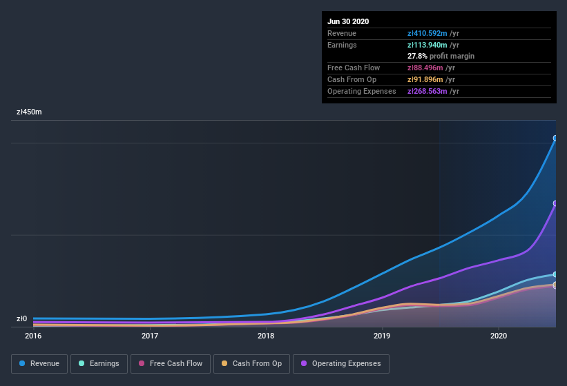This screenshot has height=386, width=567.
Task: Click the Jun 30 2020 tooltip date
Action: [348, 21]
